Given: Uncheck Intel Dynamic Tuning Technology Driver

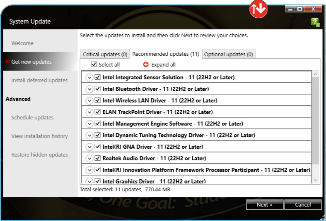Looking at the screenshot, I should click(97, 135).
